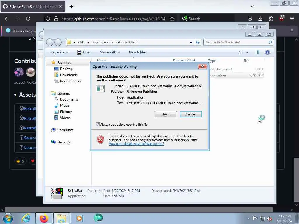The height and width of the screenshot is (224, 299).
Task: View site security via the padlock icon
Action: pyautogui.click(x=56, y=19)
